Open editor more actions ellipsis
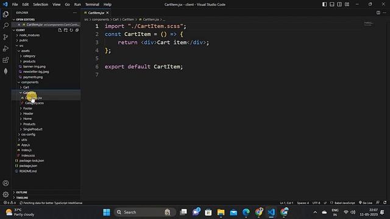Image resolution: width=390 pixels, height=219 pixels. click(385, 13)
